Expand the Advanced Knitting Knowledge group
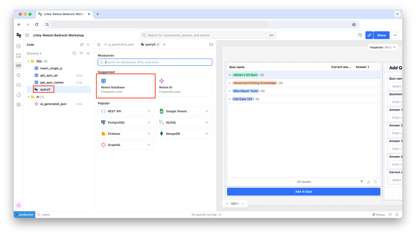 point(230,83)
